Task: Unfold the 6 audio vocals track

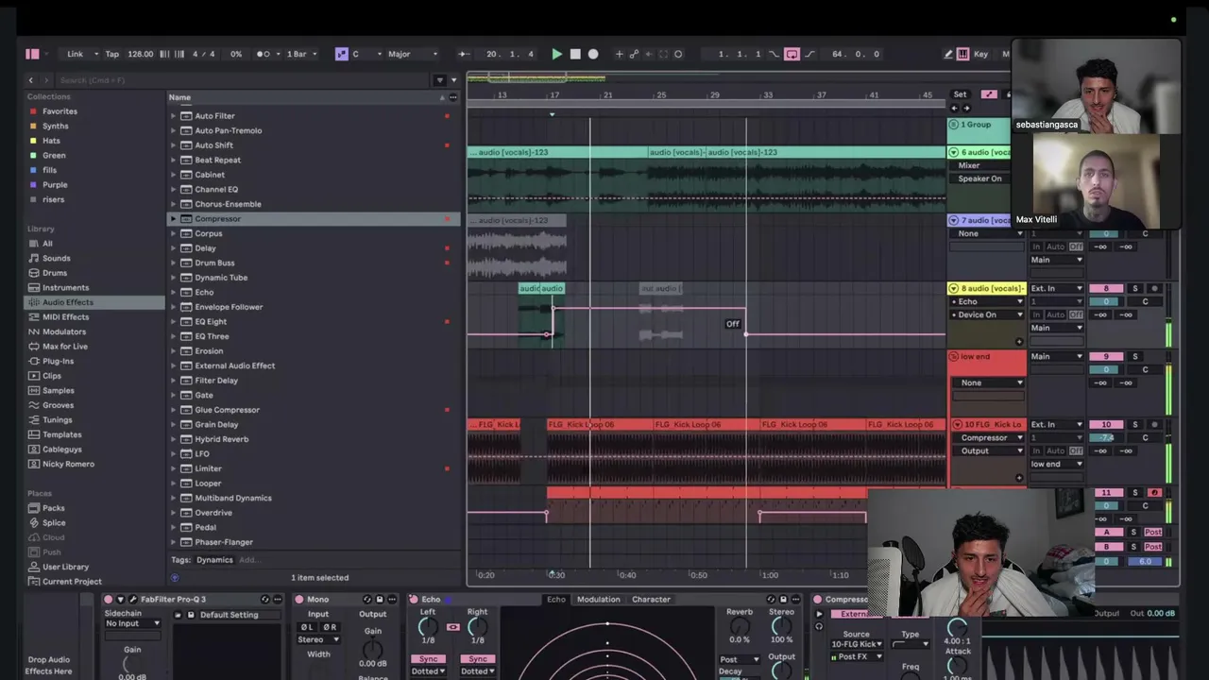Action: (954, 152)
